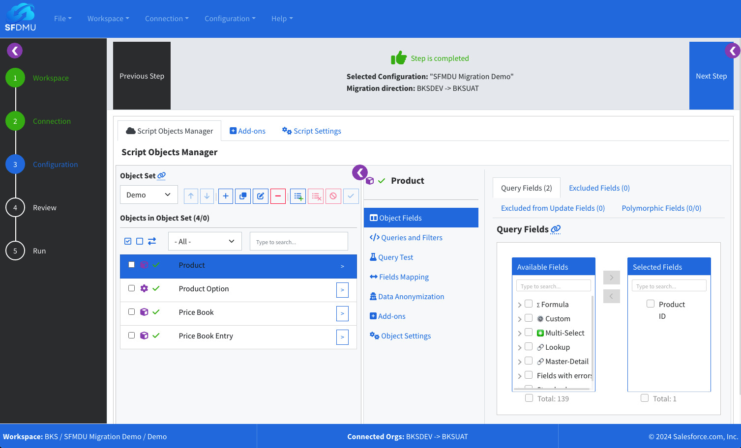Click the add new object set plus icon
Image resolution: width=741 pixels, height=448 pixels.
click(225, 196)
